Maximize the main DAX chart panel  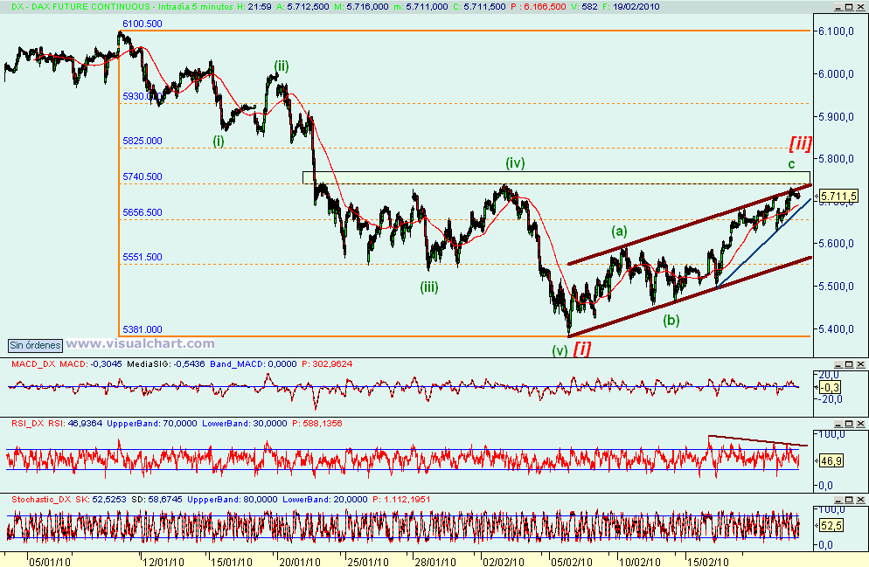pyautogui.click(x=849, y=7)
